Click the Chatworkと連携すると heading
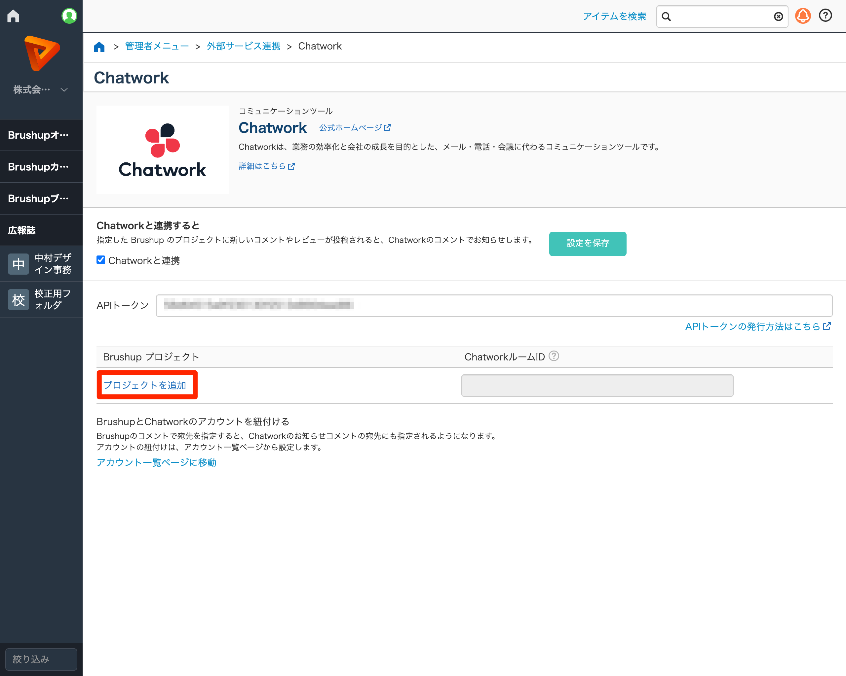This screenshot has width=846, height=676. [x=148, y=226]
